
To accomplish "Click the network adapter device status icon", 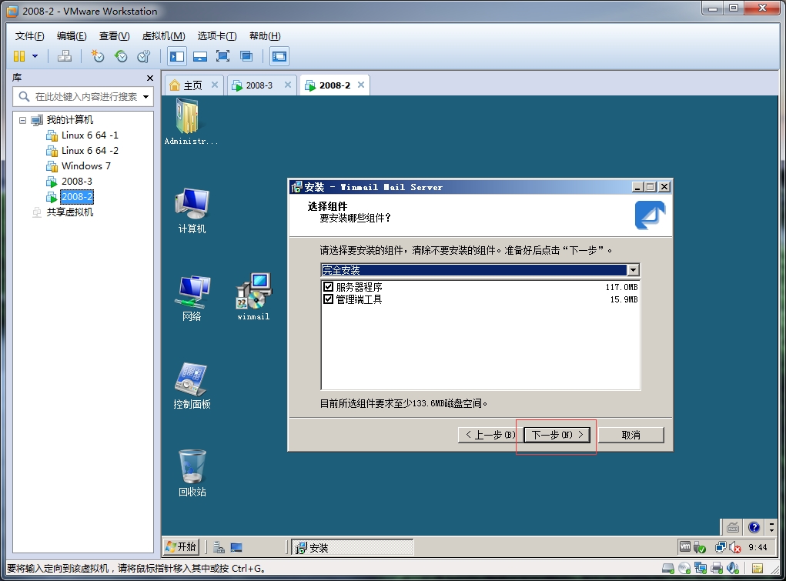I will tap(701, 569).
